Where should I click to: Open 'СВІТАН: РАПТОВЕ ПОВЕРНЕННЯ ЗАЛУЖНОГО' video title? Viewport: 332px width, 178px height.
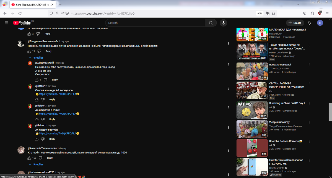[287, 85]
